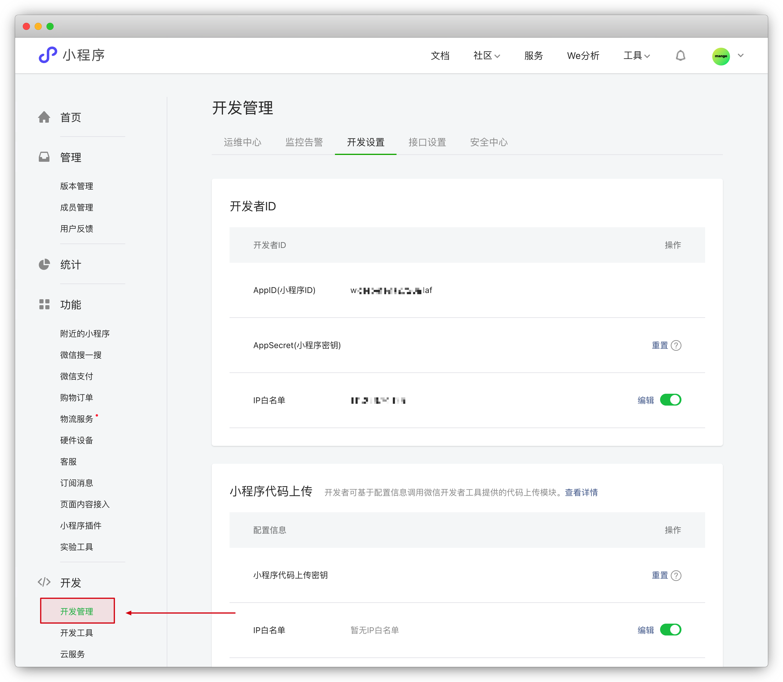Screen dimensions: 783x682
Task: Click the home icon beside 首页
Action: [44, 117]
